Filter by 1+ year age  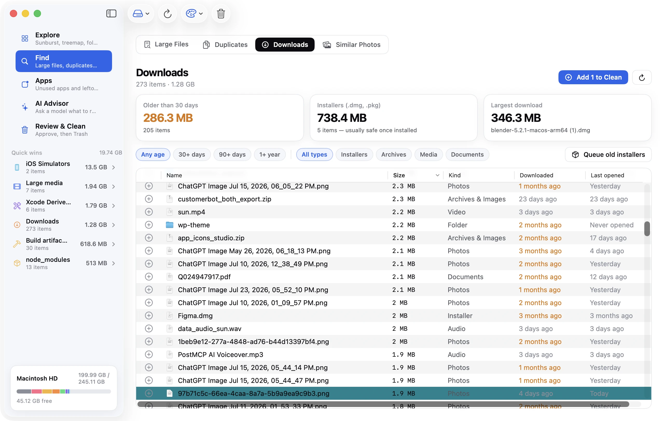(269, 155)
